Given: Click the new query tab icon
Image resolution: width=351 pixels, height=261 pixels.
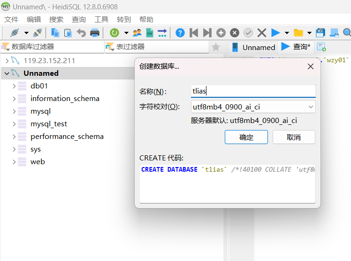Looking at the screenshot, I should point(321,47).
